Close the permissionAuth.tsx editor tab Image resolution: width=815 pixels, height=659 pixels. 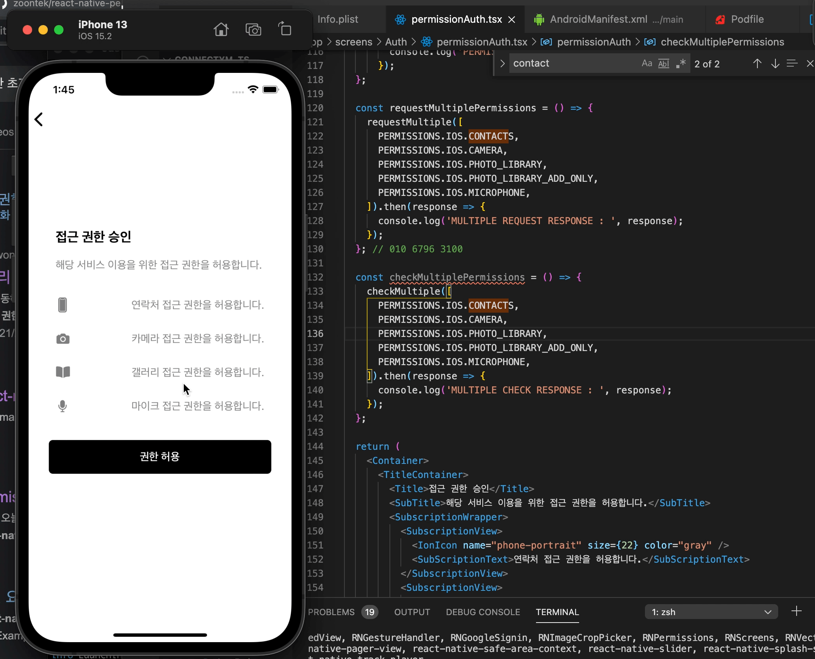tap(512, 20)
